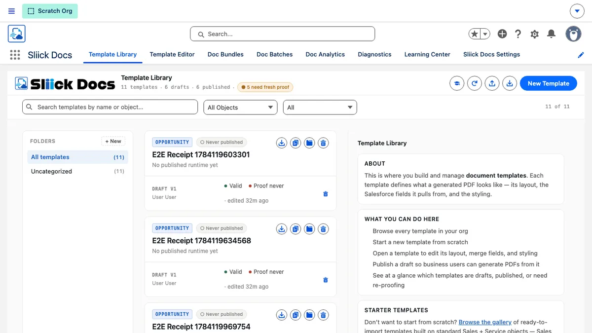Screen dimensions: 592x333
Task: Click header trash icon on E2E Receipt 1784119603301
Action: (x=323, y=143)
